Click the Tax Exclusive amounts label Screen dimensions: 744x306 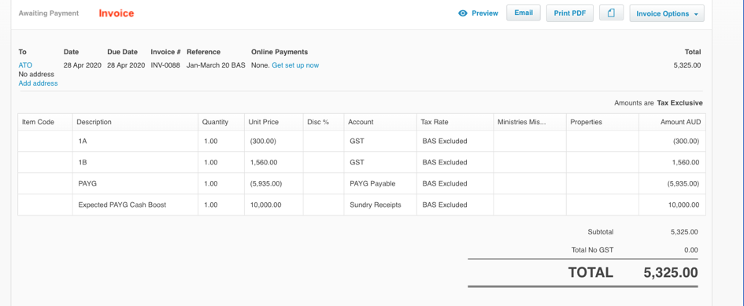[680, 103]
